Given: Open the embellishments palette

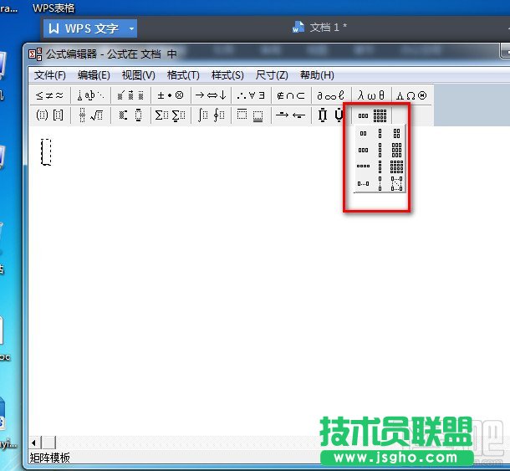Looking at the screenshot, I should (x=130, y=95).
